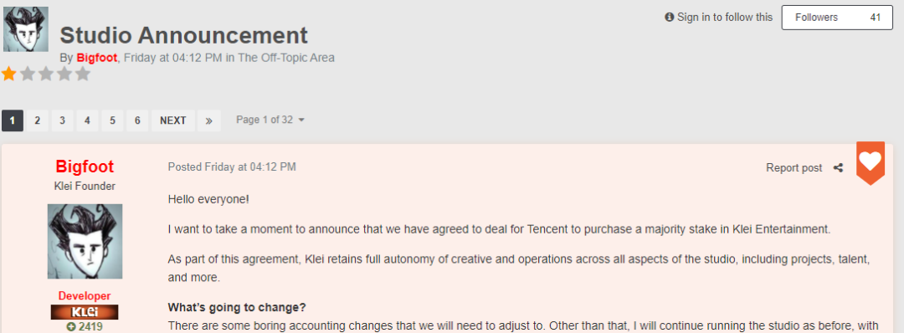Open topic header Wilson avatar
The image size is (904, 333).
26,29
